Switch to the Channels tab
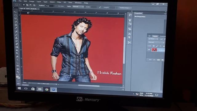The width and height of the screenshot is (197, 111). tap(163, 36)
